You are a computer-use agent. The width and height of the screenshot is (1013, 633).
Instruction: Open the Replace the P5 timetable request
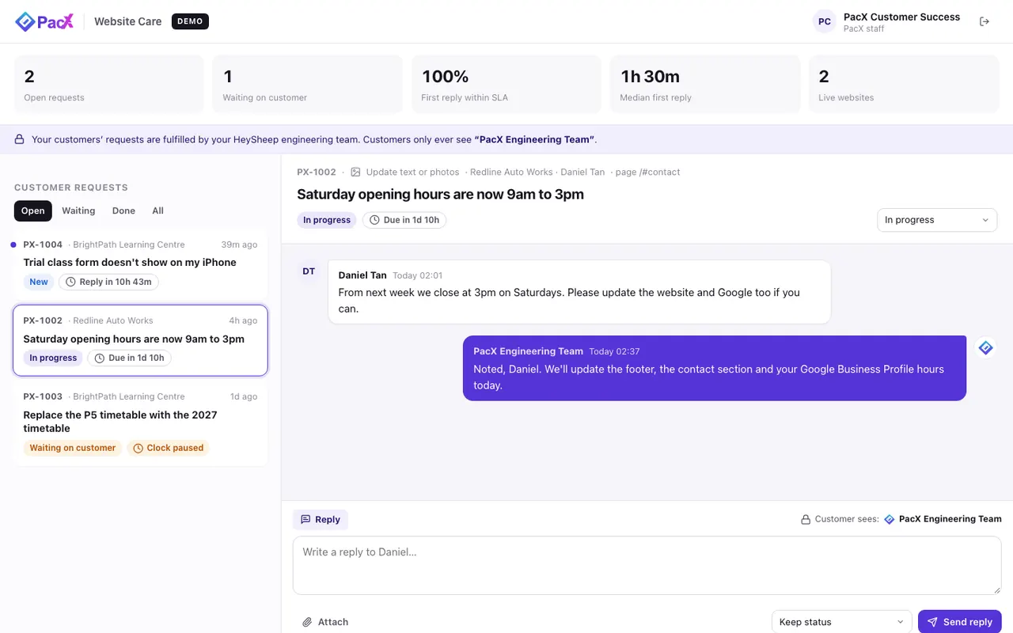(x=140, y=425)
